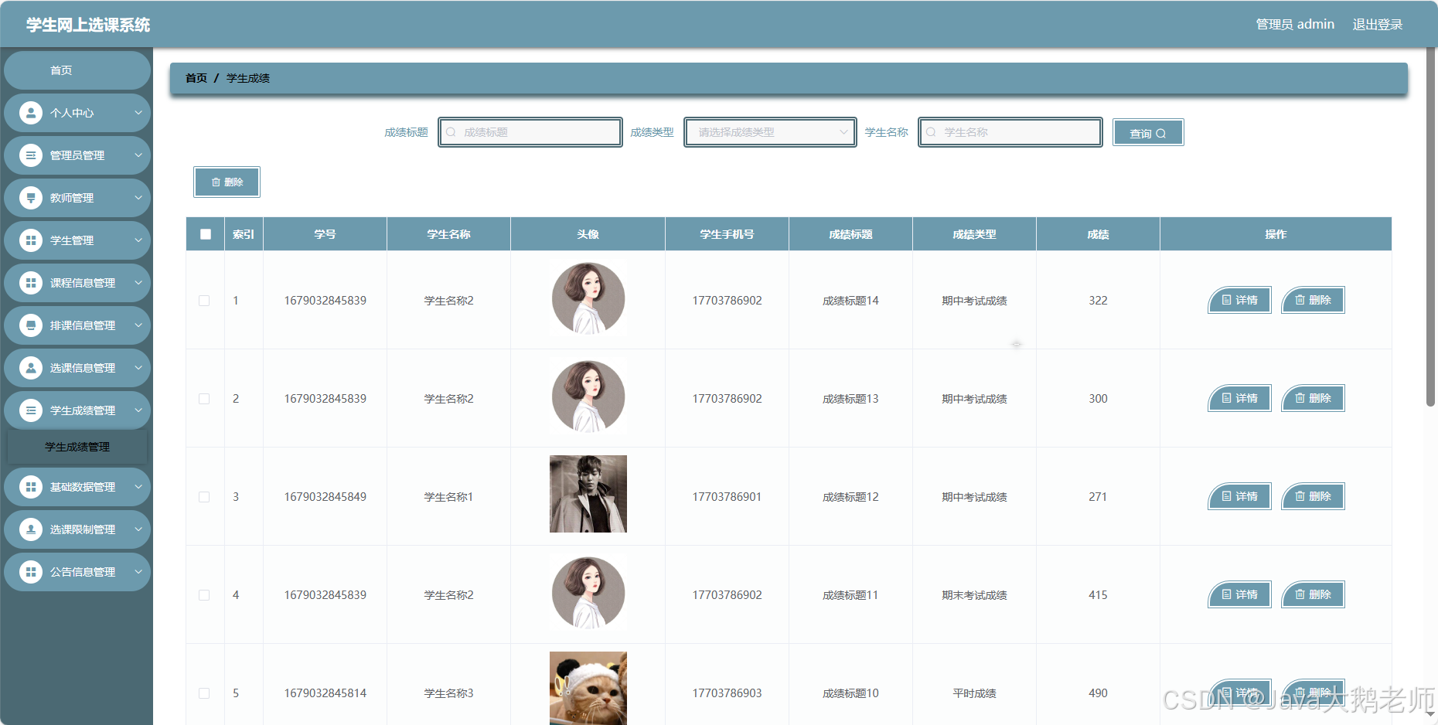1438x725 pixels.
Task: Click 首页 in the breadcrumb
Action: coord(196,78)
